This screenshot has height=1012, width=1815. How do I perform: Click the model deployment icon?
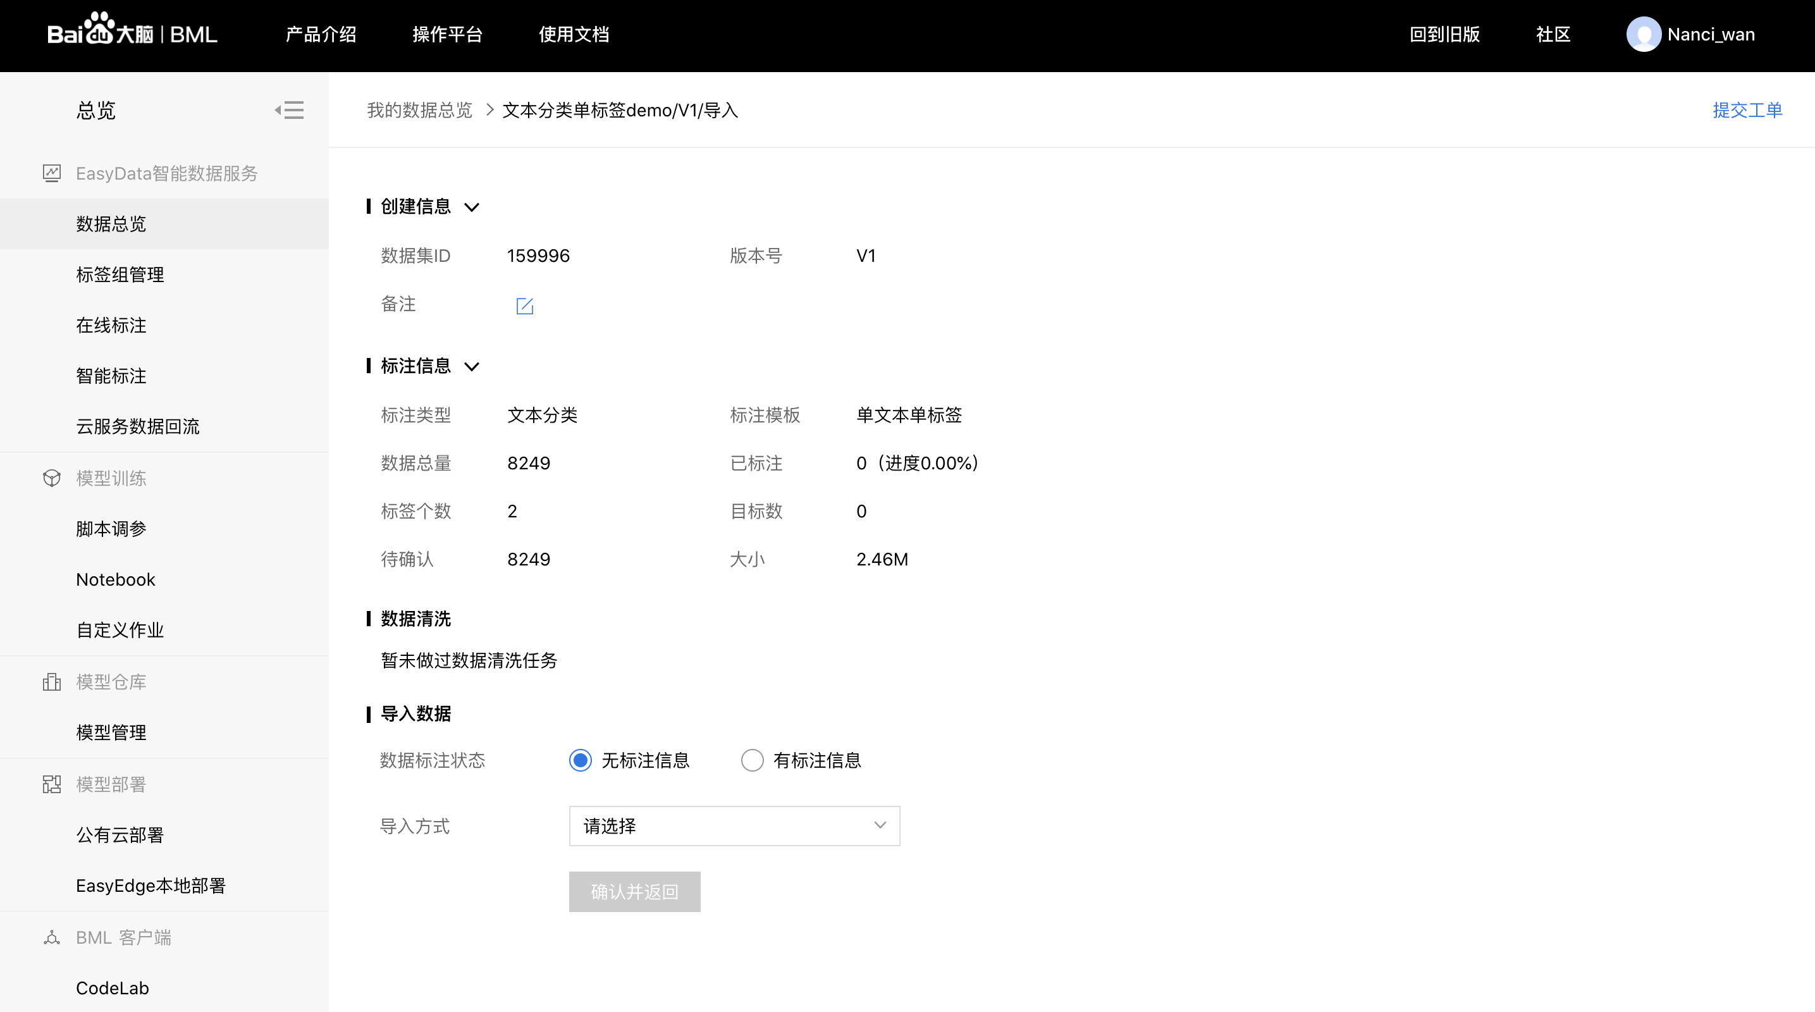click(x=51, y=784)
